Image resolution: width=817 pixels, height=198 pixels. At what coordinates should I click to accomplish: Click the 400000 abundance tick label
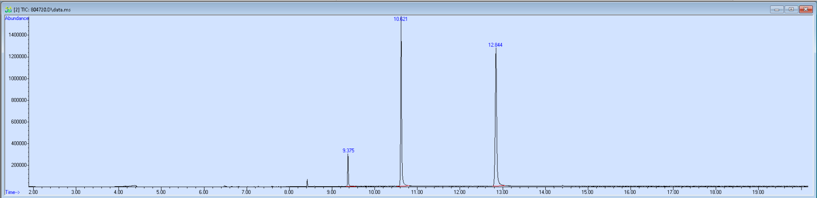pos(18,144)
